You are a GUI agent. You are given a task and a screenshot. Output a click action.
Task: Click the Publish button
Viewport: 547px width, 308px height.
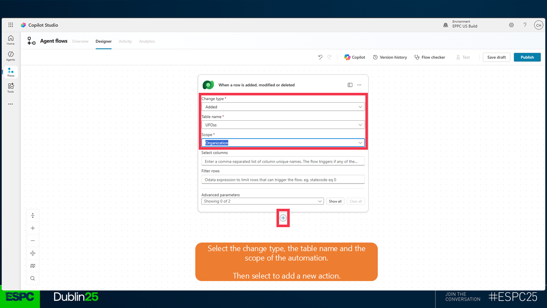tap(527, 57)
